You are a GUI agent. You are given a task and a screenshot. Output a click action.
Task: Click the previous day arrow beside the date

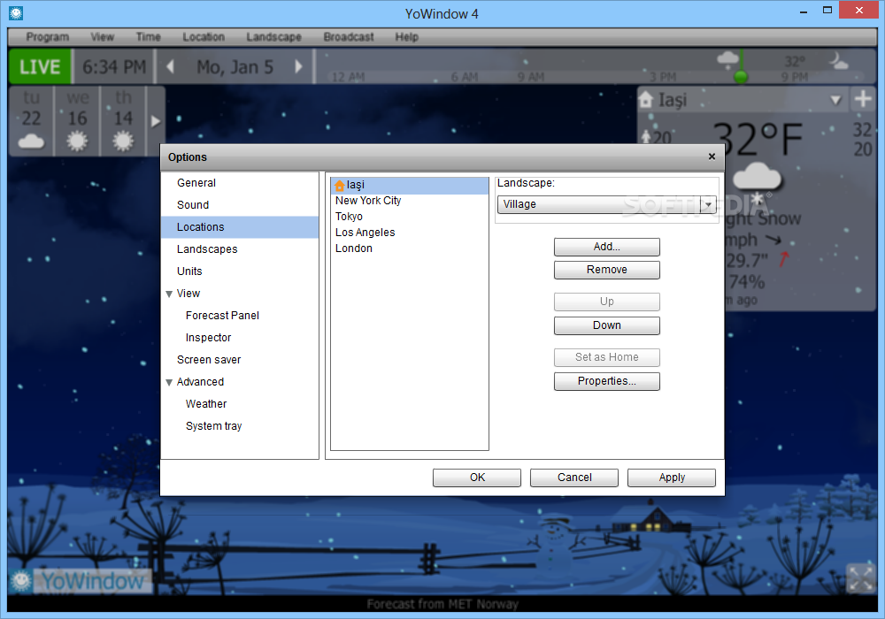click(170, 66)
